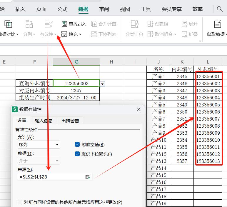This screenshot has width=227, height=207.
Task: Click cell 产品5 in column J
Action: tap(158, 104)
